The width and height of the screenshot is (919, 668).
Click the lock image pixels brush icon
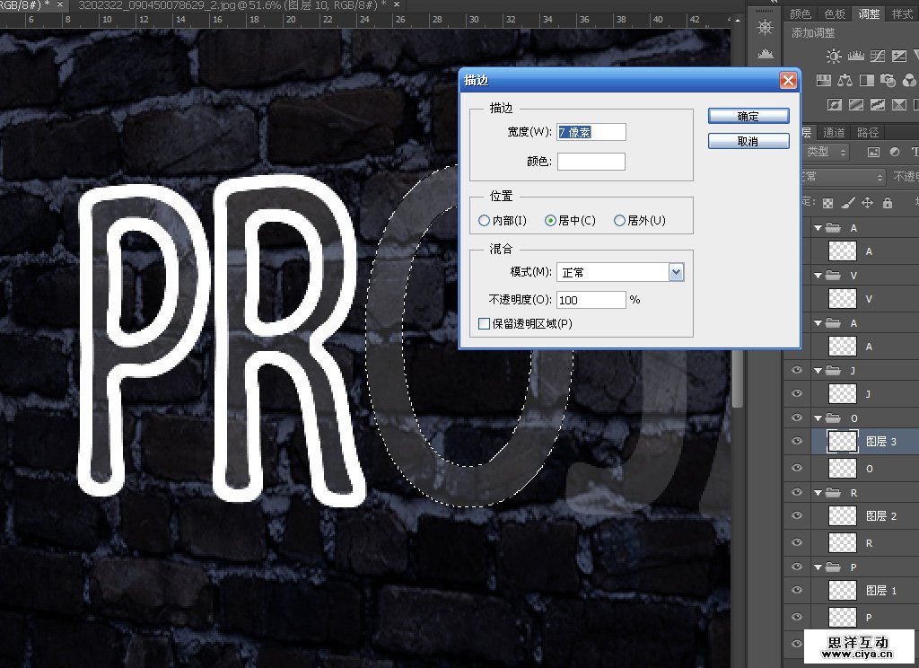[847, 203]
